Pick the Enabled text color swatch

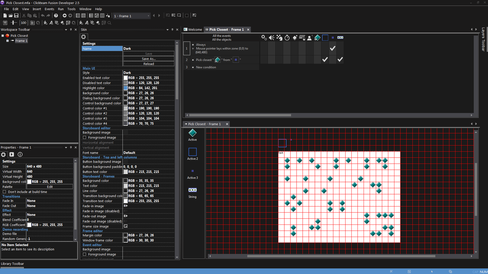click(x=126, y=78)
